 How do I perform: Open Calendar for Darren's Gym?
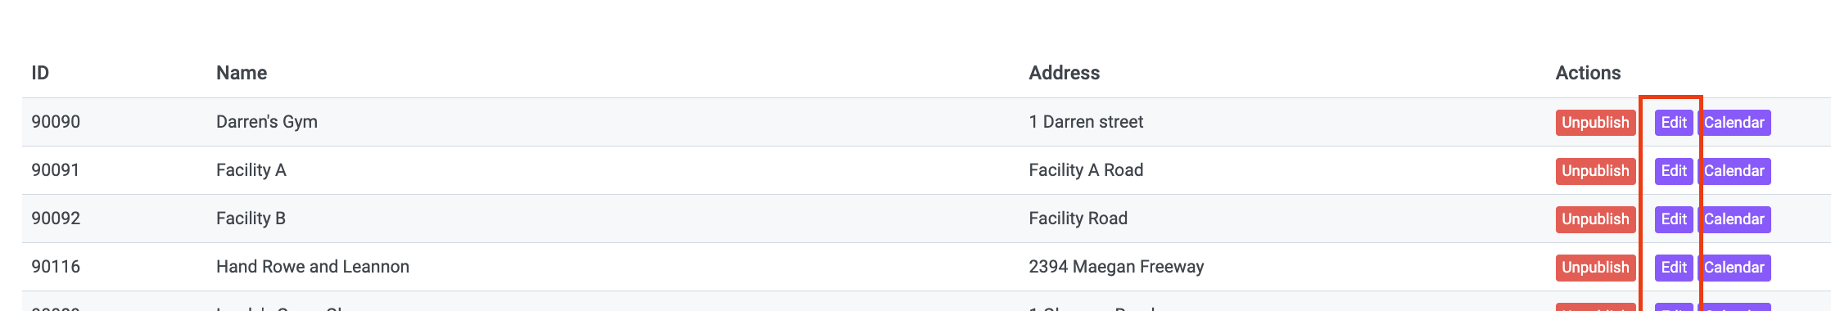coord(1734,123)
